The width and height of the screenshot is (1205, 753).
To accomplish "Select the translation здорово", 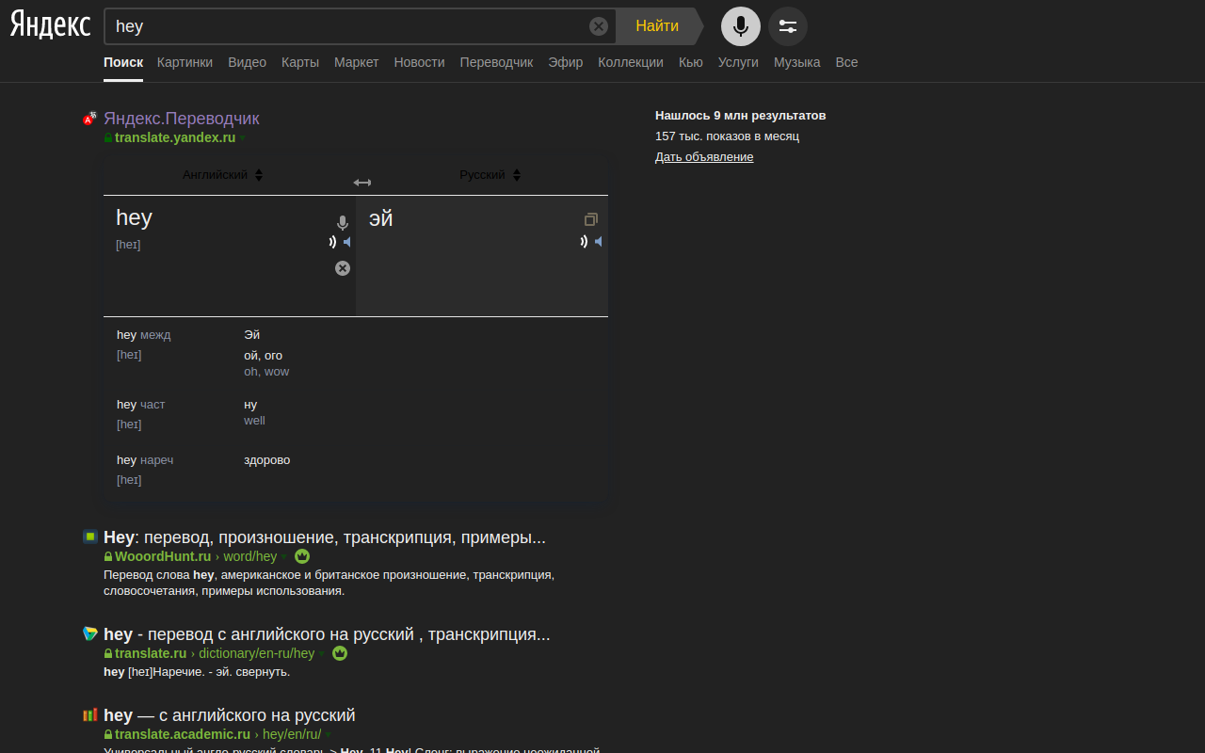I will pos(266,460).
